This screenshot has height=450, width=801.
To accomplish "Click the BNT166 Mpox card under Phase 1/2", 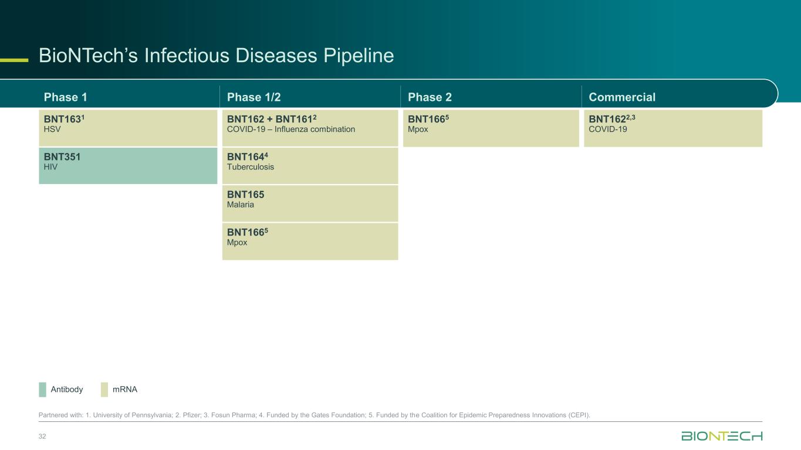I will click(x=310, y=241).
